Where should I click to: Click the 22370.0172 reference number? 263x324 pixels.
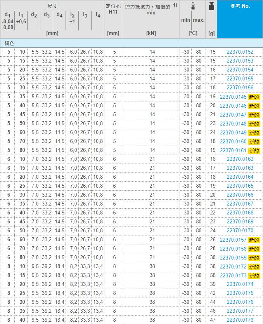tap(233, 267)
